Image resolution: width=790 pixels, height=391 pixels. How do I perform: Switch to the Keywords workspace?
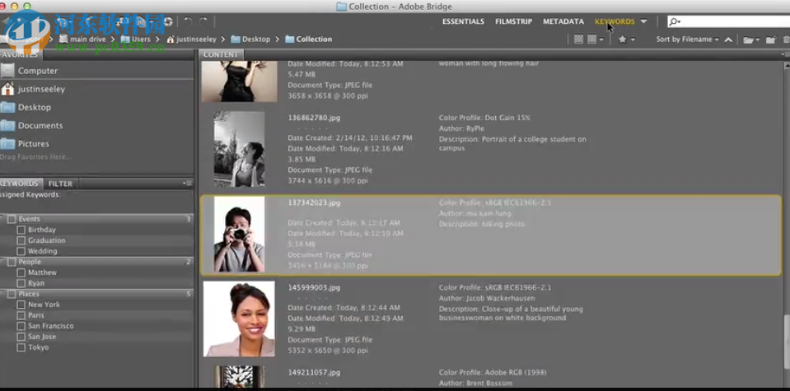click(615, 21)
